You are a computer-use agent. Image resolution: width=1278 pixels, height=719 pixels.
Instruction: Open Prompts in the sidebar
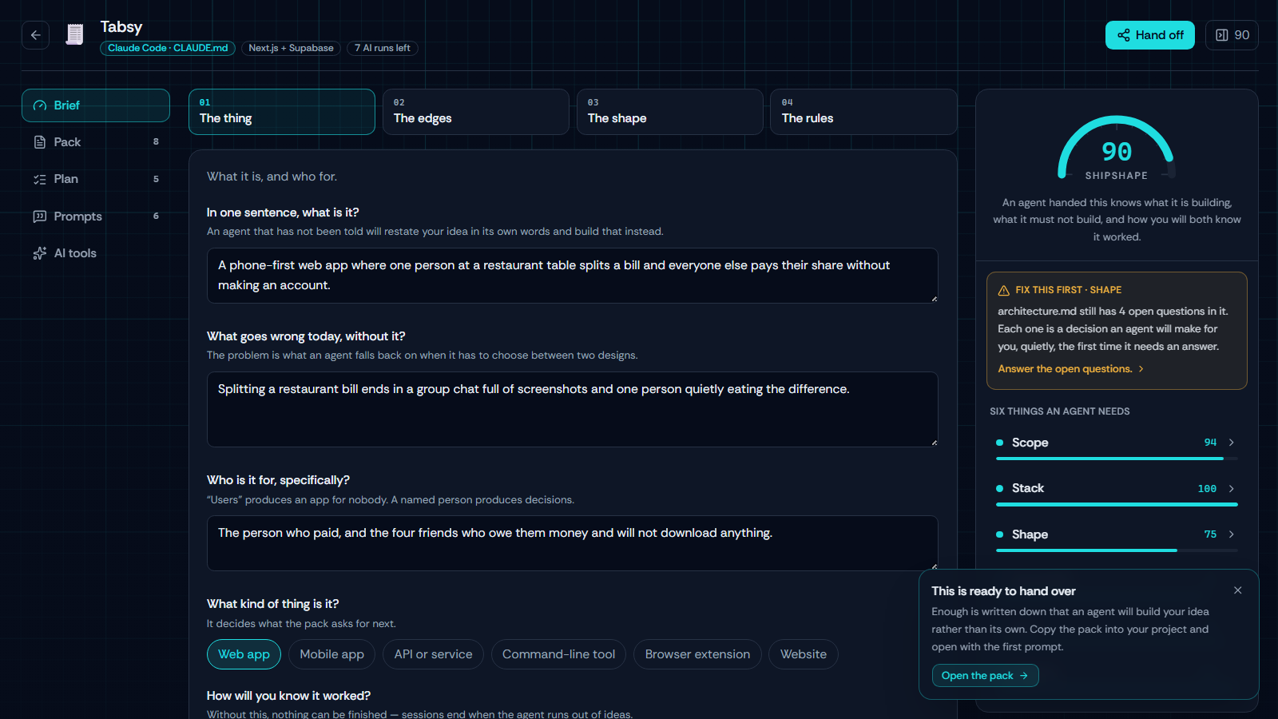point(96,216)
